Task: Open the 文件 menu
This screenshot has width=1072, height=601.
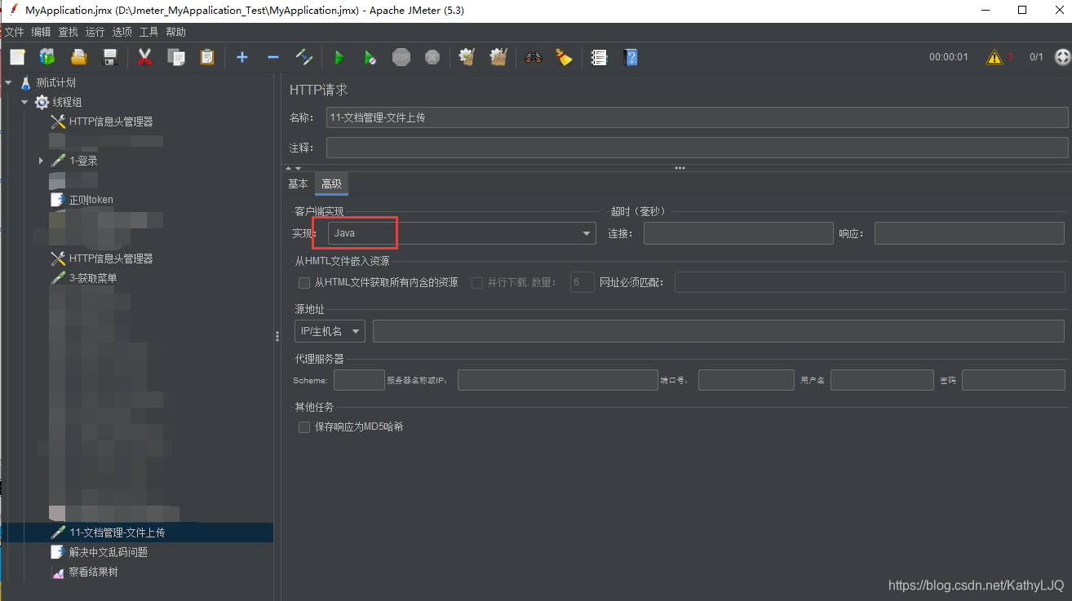Action: 14,32
